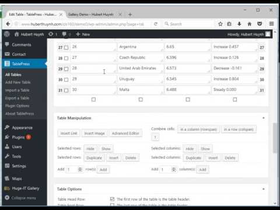Click the combine cells help ? button
The width and height of the screenshot is (280, 210).
click(155, 137)
